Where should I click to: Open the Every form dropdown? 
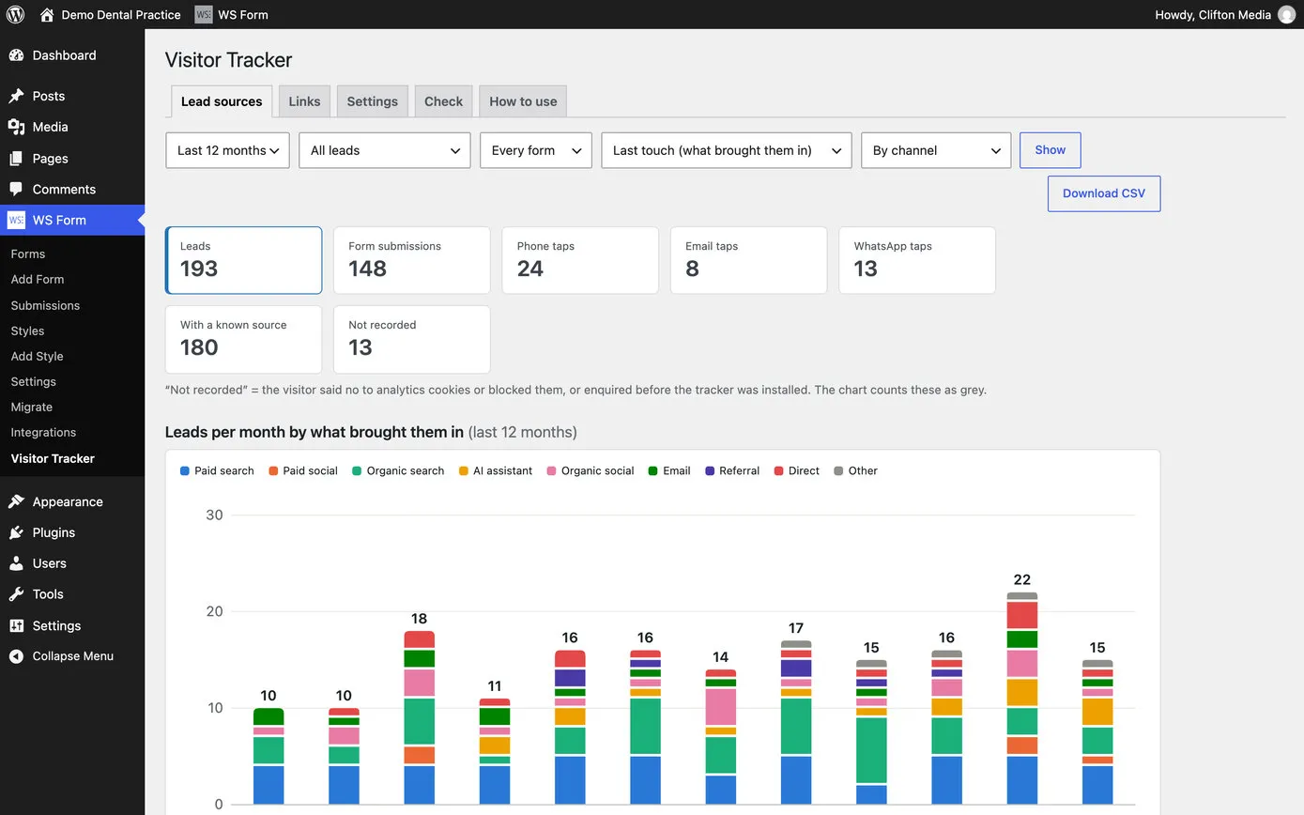(x=536, y=150)
